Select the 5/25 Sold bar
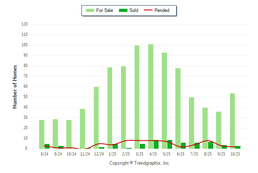 (170, 144)
